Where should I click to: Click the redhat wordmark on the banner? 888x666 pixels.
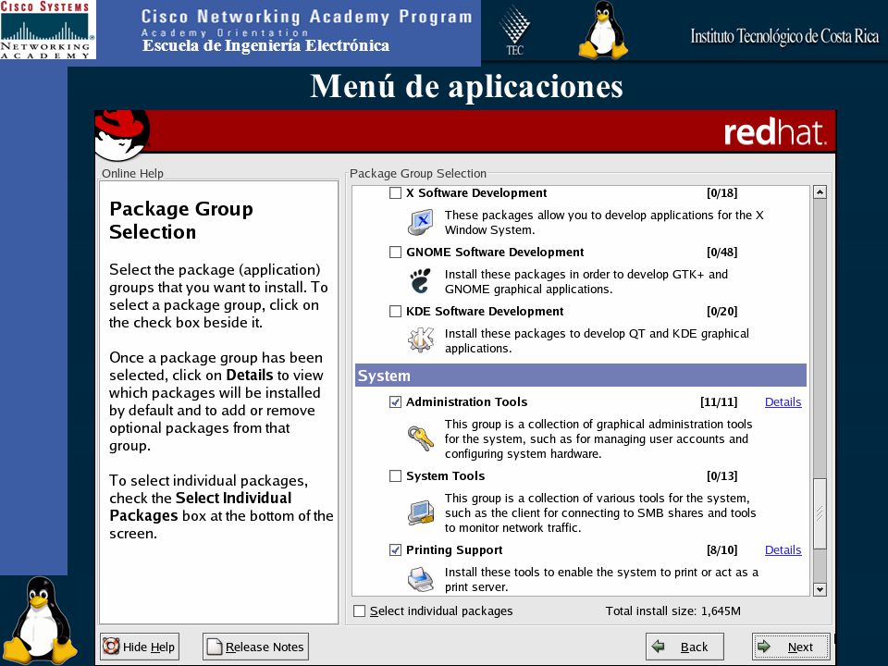[775, 133]
